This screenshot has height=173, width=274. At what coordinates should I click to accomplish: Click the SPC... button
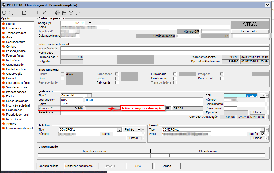[x=139, y=166]
